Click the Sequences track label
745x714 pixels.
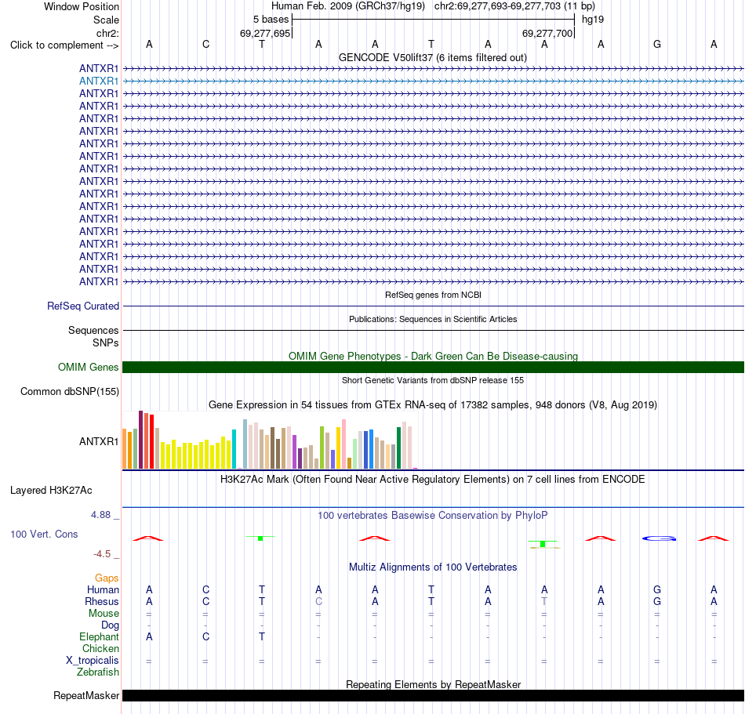click(93, 331)
